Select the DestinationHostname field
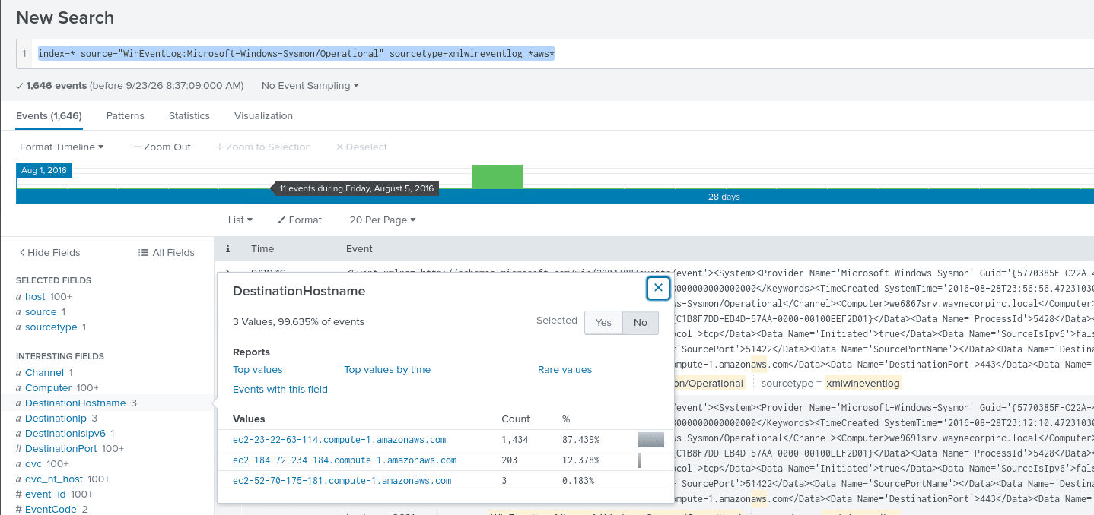Image resolution: width=1094 pixels, height=515 pixels. (75, 403)
